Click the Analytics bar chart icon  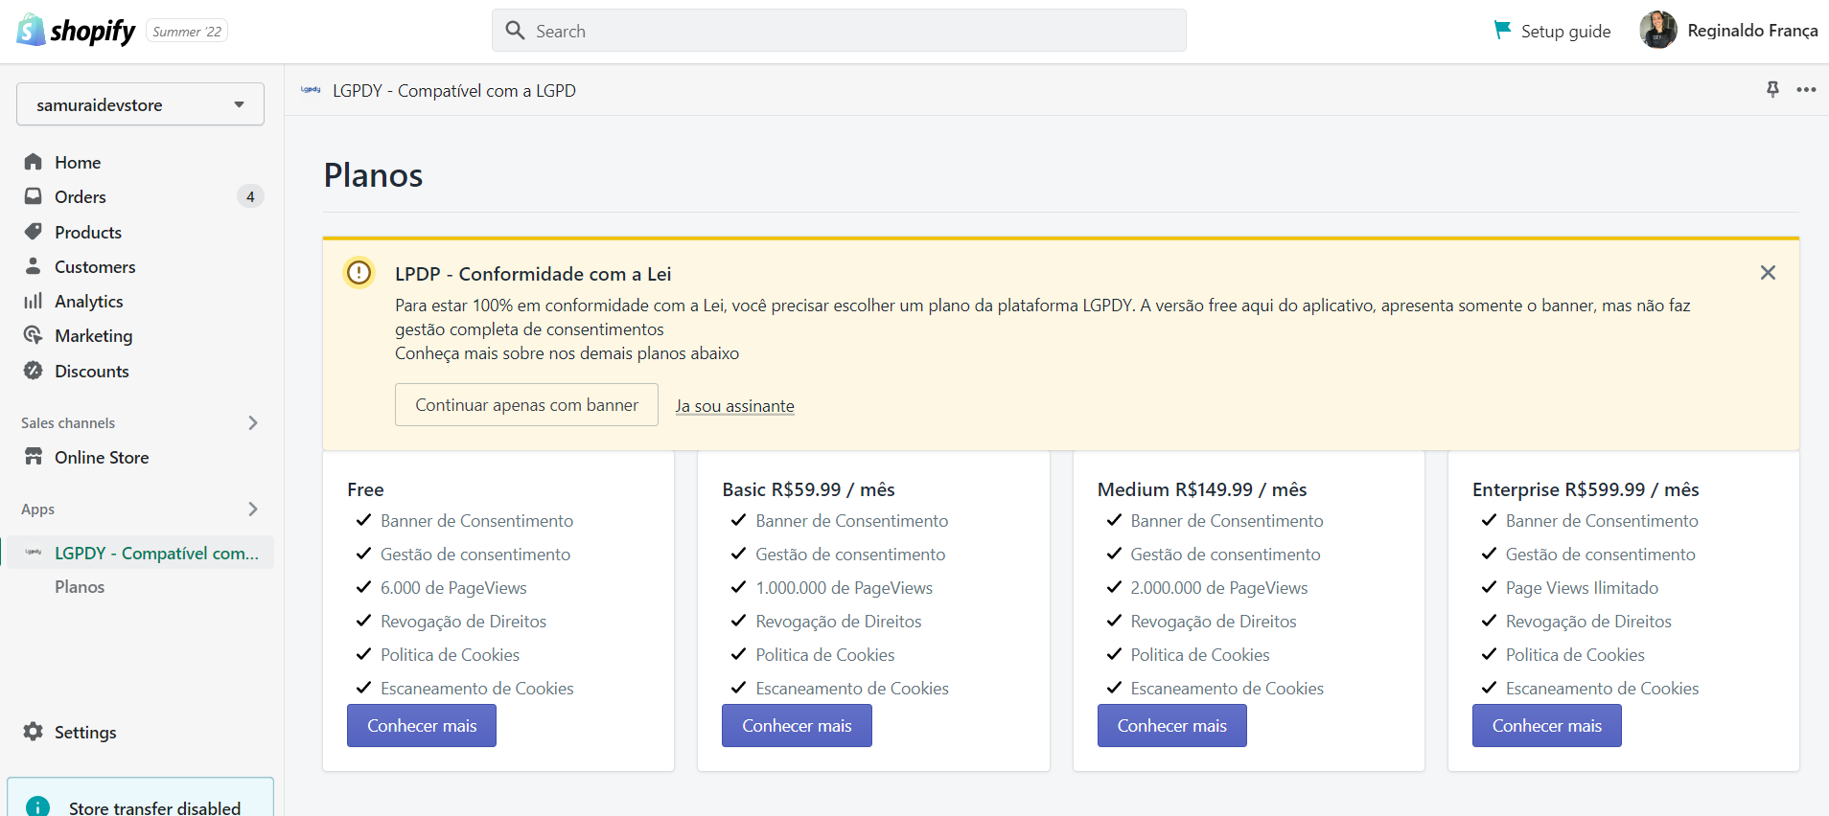coord(34,301)
